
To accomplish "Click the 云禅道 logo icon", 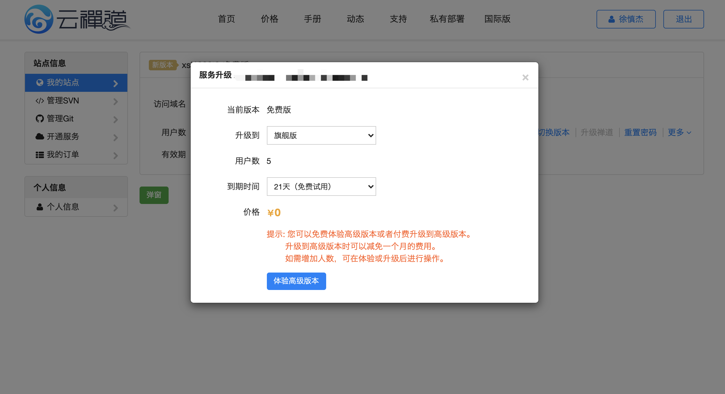I will (x=39, y=19).
